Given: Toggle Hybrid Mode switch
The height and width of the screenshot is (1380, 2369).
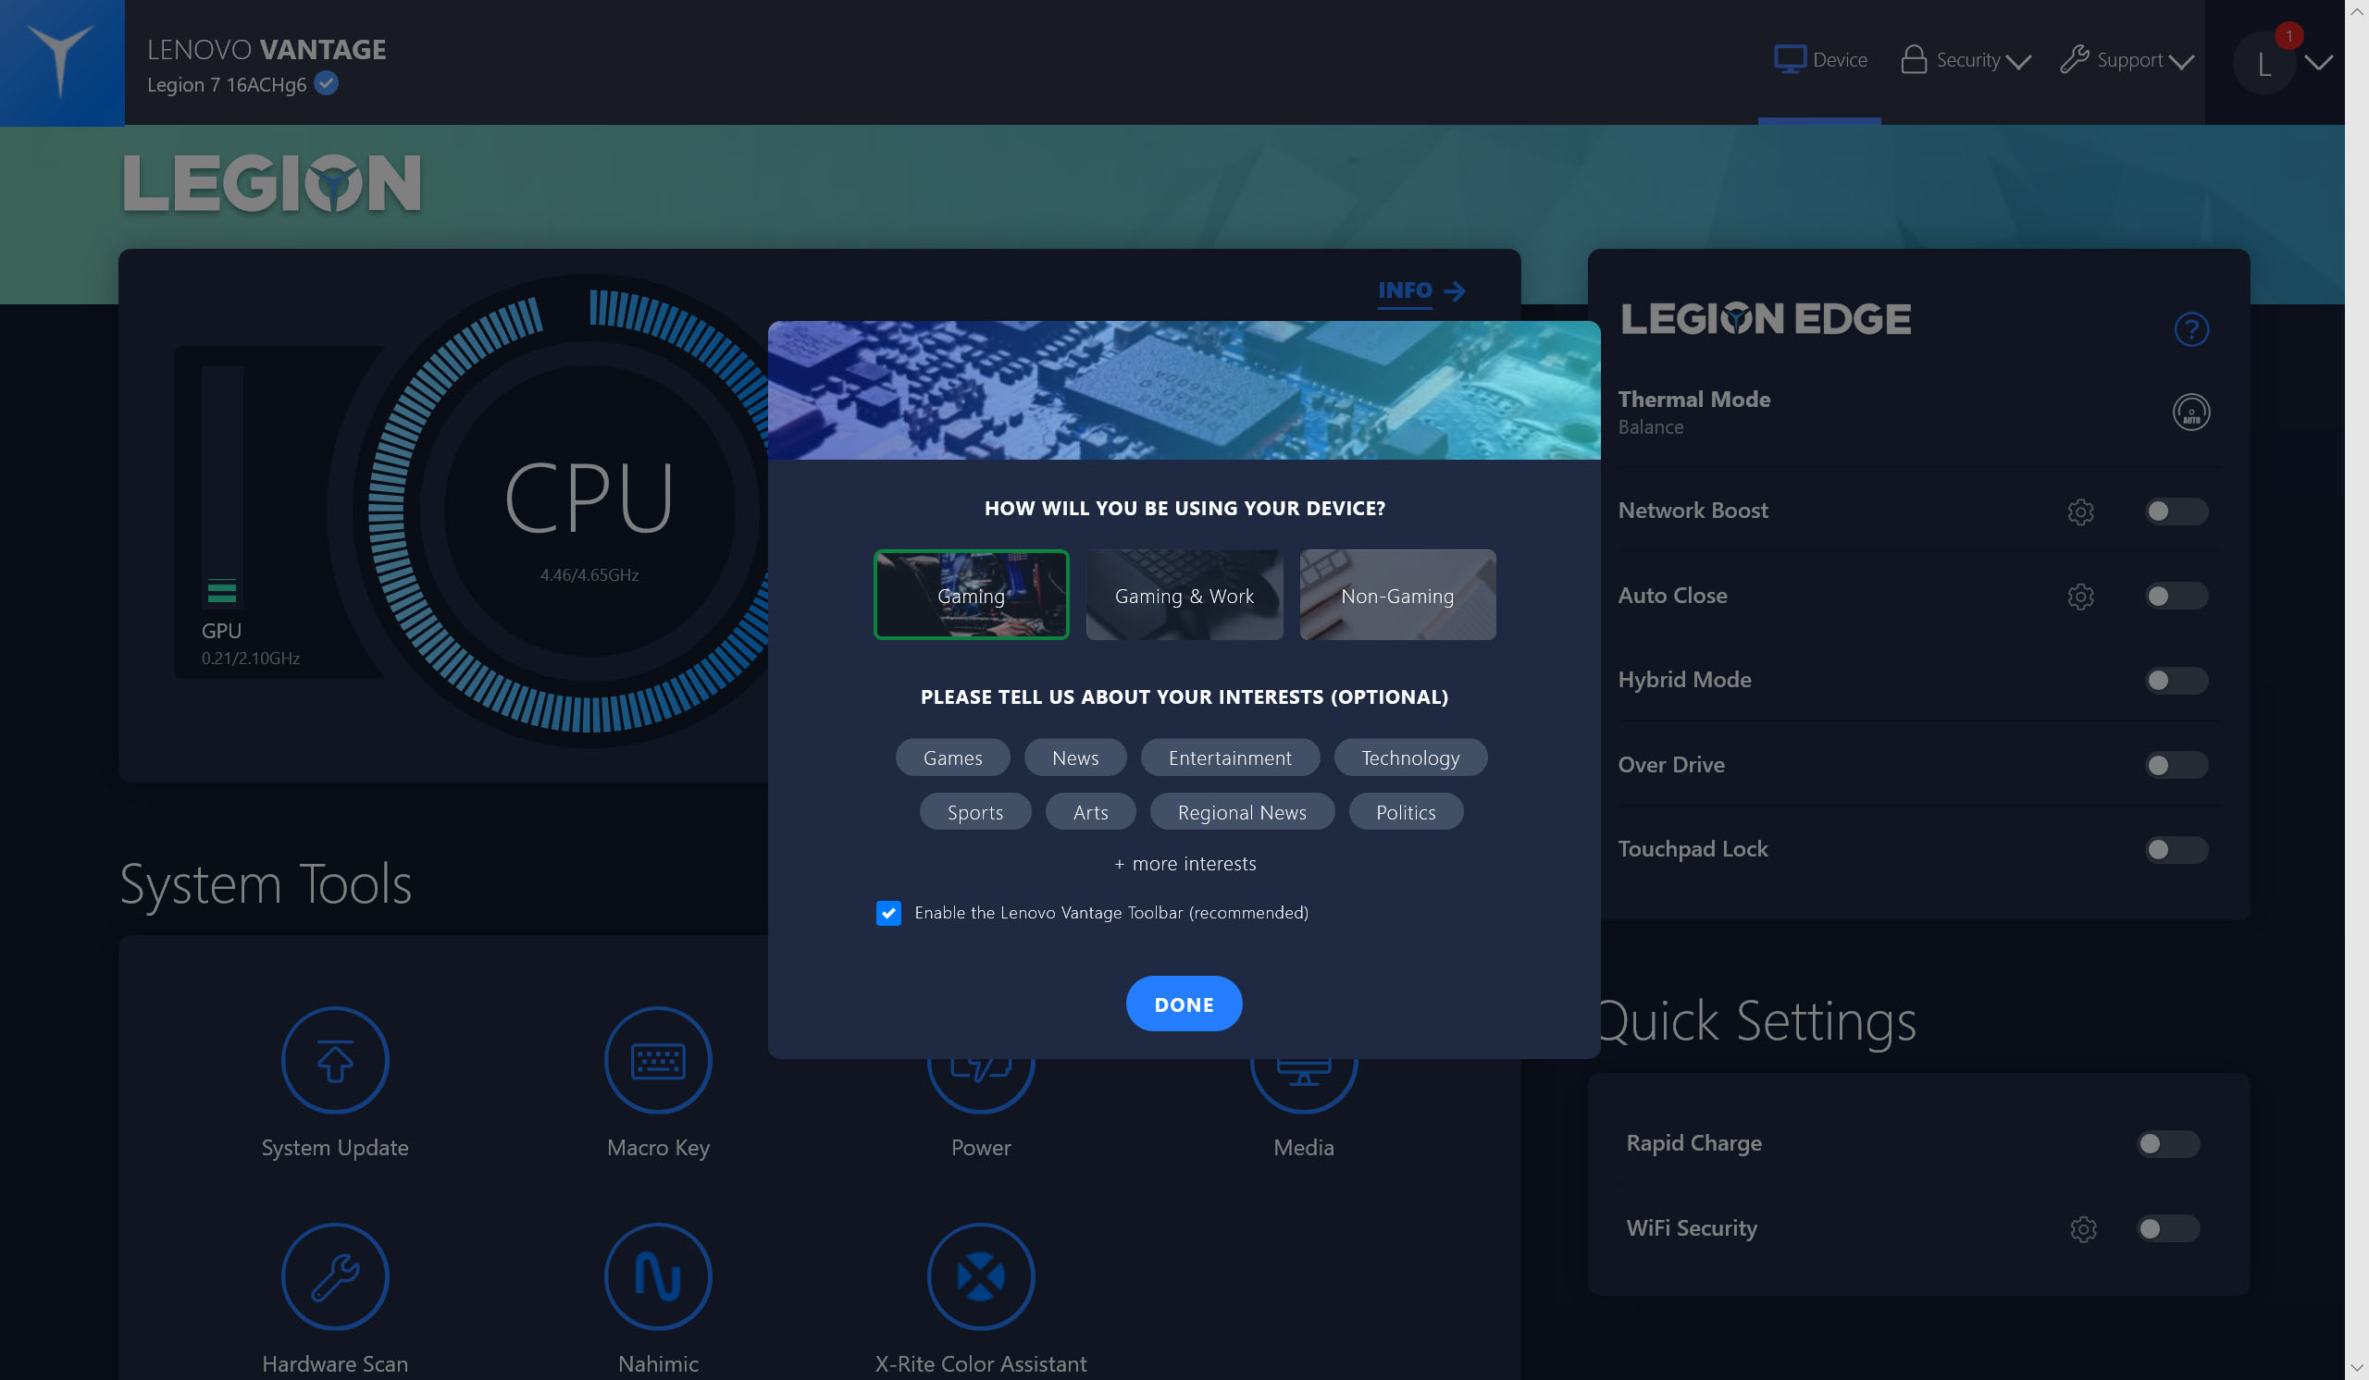Looking at the screenshot, I should point(2177,680).
